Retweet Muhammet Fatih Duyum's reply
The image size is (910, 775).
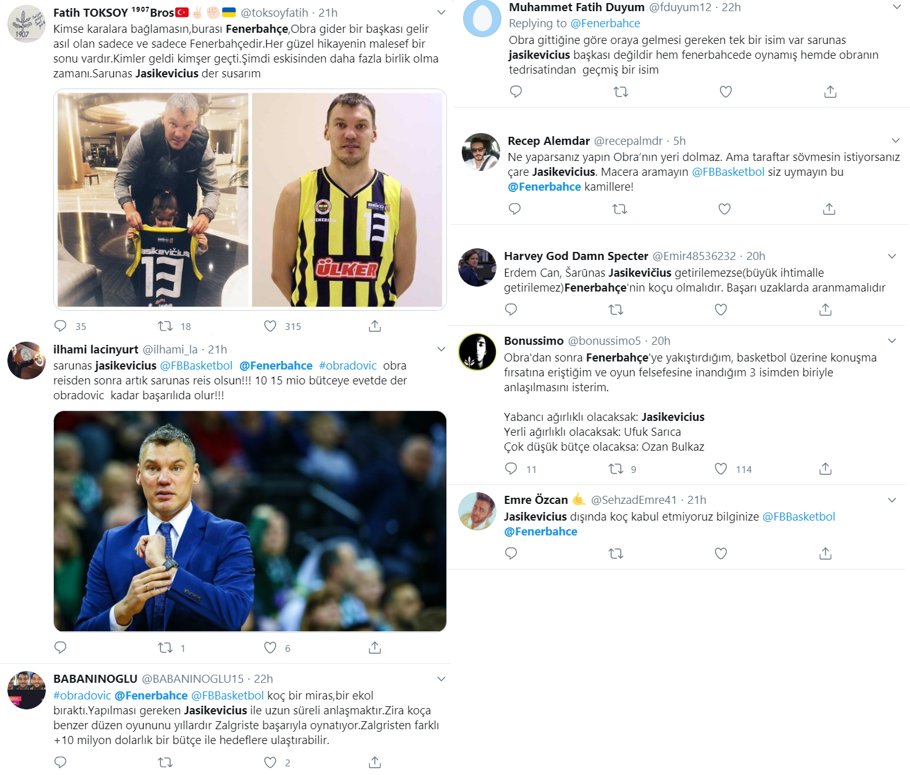[621, 92]
